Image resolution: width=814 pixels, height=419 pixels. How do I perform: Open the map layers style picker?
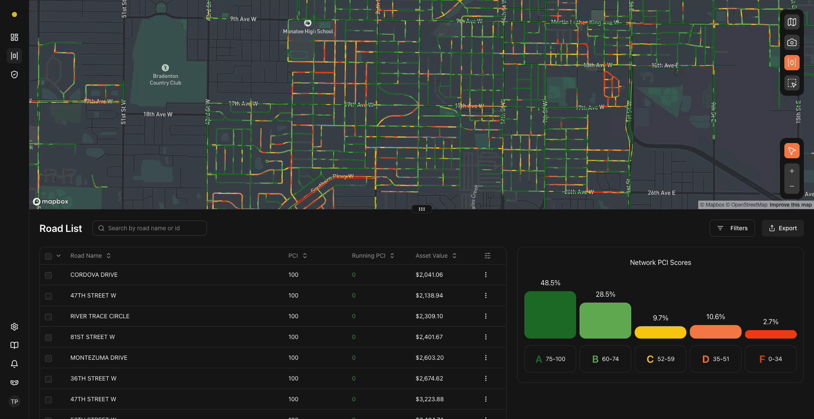(x=792, y=22)
